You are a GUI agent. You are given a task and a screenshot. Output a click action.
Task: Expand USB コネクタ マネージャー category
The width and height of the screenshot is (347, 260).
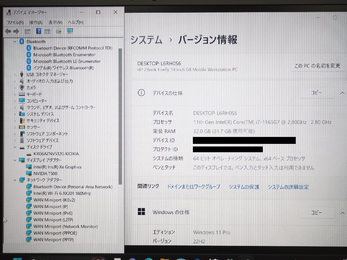coord(15,75)
